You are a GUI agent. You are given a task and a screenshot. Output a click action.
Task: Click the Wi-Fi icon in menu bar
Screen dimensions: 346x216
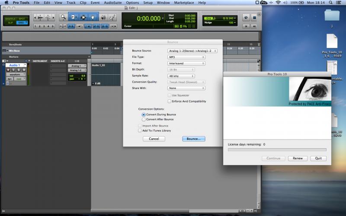(278, 3)
